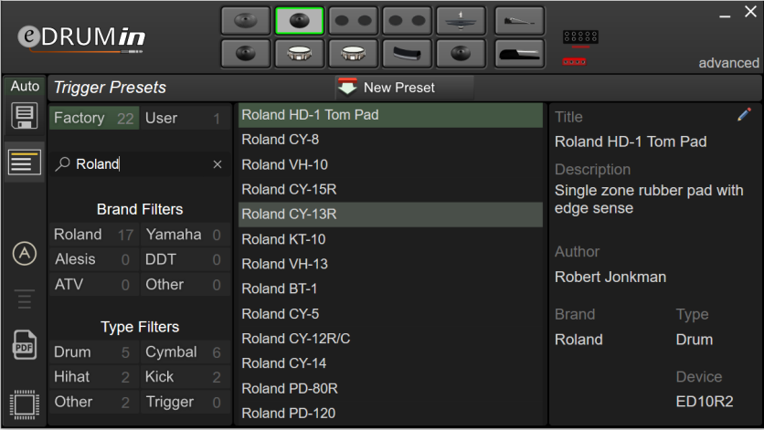This screenshot has height=430, width=764.
Task: Click the magnifier search icon
Action: 62,164
